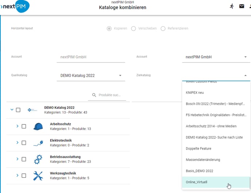Screen dimensions: 251x193
Task: Check the Betriebsausstattung checkbox
Action: click(24, 159)
